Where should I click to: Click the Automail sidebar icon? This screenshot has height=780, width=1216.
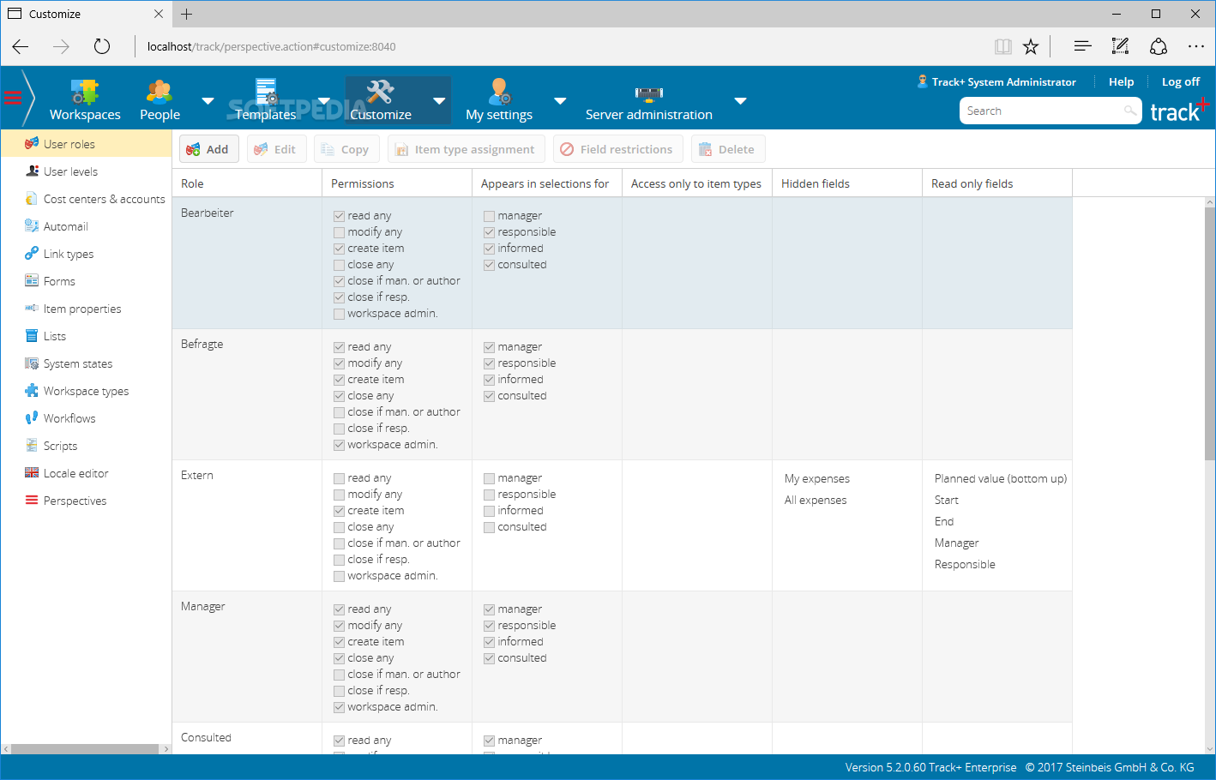(x=32, y=226)
